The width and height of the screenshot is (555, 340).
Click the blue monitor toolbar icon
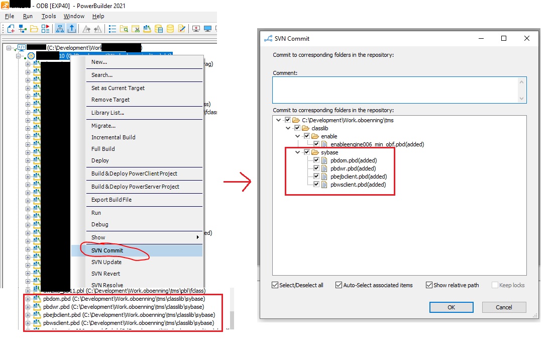tap(207, 29)
